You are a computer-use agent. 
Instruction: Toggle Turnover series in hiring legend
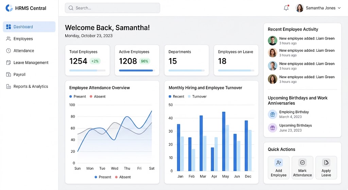197,97
